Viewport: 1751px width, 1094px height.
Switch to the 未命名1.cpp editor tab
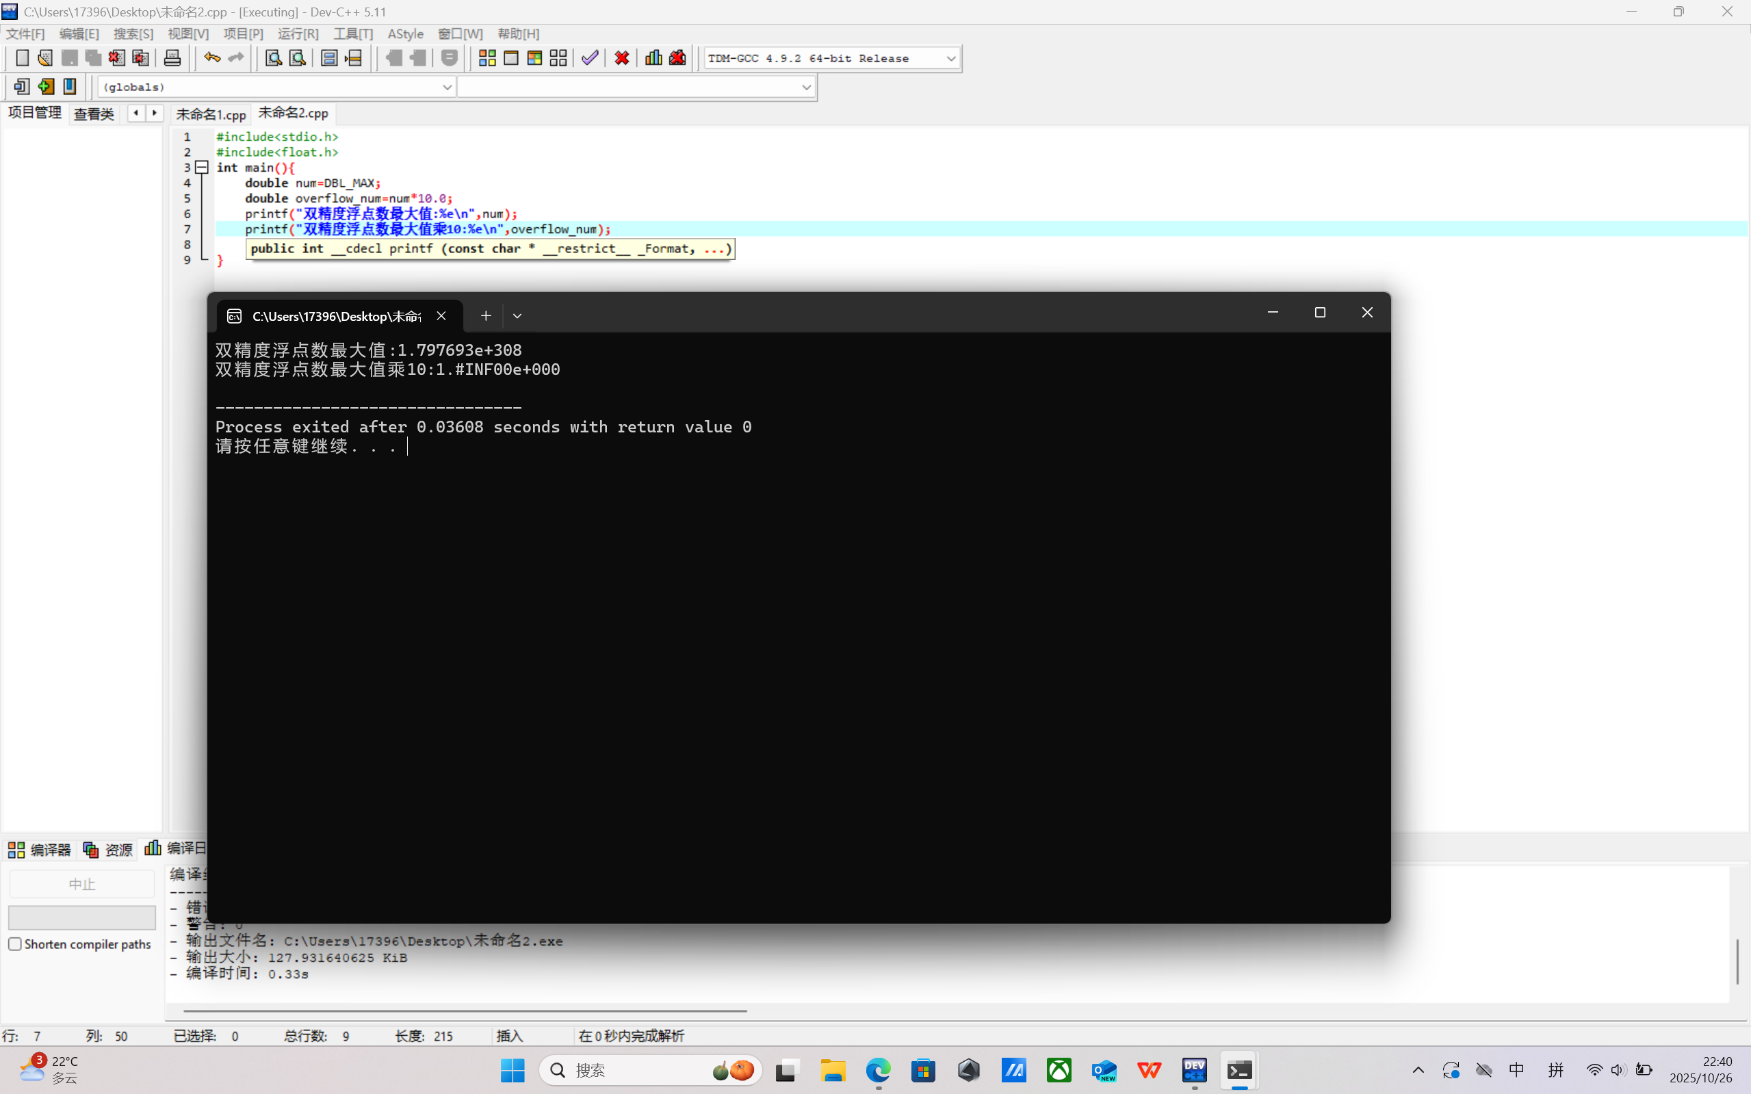pyautogui.click(x=211, y=114)
